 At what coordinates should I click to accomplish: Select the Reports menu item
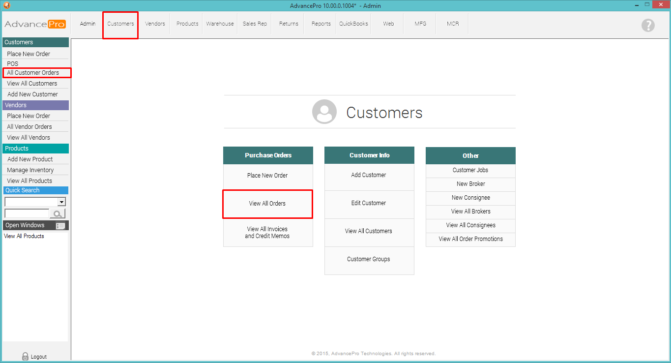[x=321, y=24]
